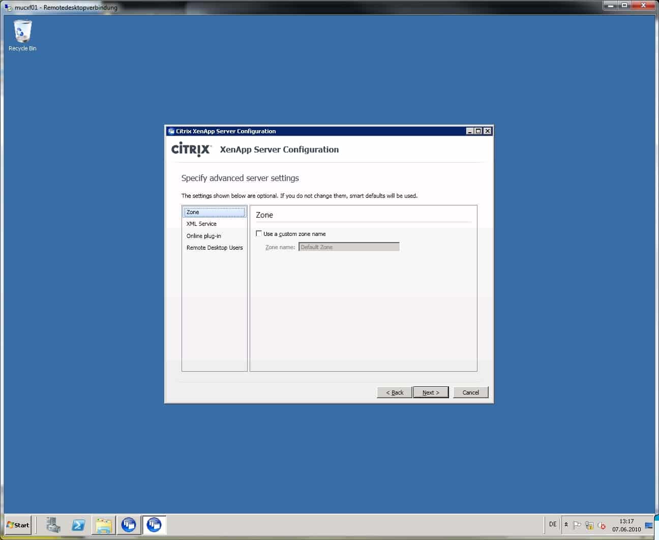Viewport: 659px width, 540px height.
Task: Close the Citrix XenApp configuration dialog
Action: pos(488,131)
